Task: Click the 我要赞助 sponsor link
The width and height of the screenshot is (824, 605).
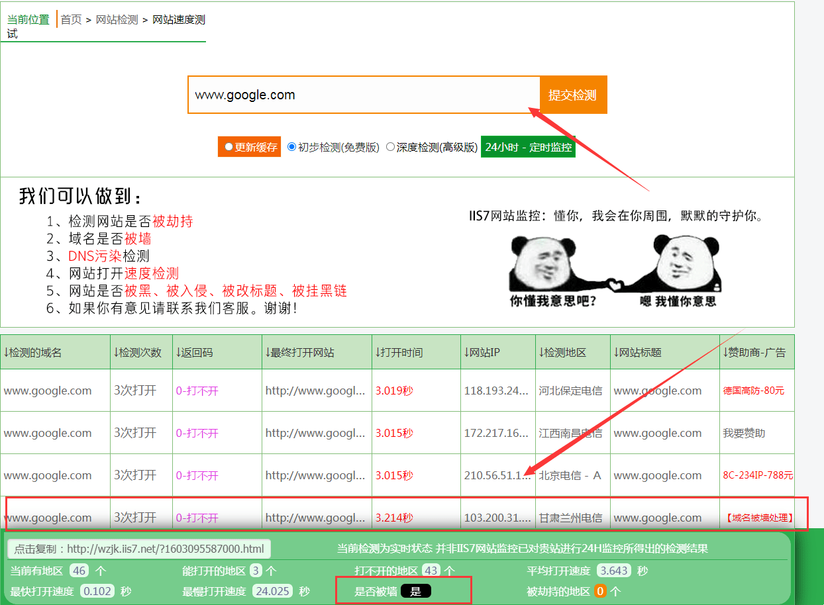Action: pyautogui.click(x=745, y=432)
